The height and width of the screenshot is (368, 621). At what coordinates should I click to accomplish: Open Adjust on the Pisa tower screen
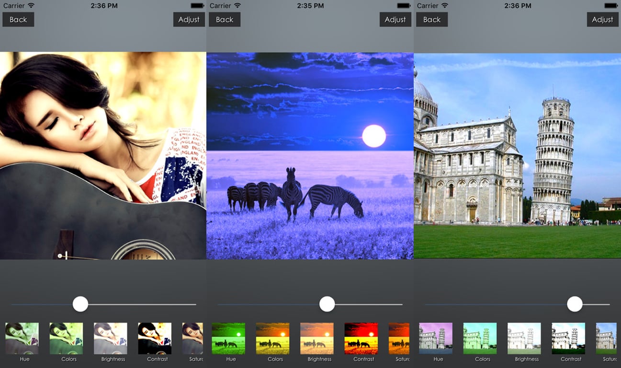pyautogui.click(x=602, y=20)
